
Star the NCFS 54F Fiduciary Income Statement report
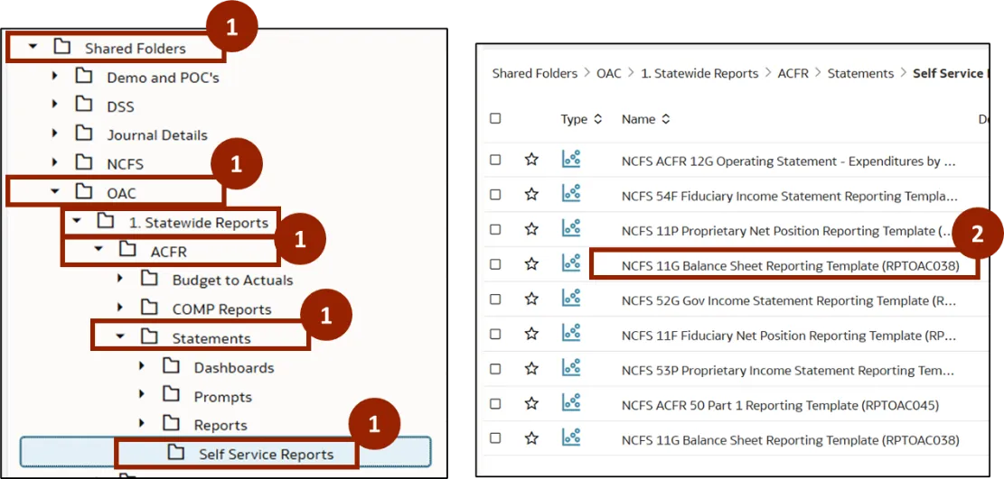[x=531, y=195]
